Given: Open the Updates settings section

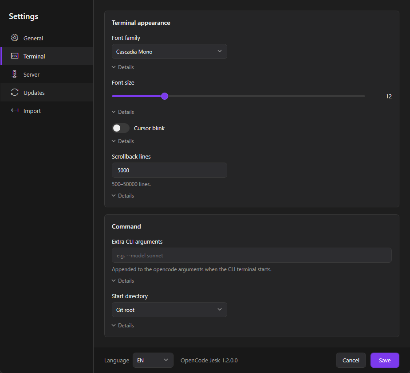Looking at the screenshot, I should coord(47,93).
